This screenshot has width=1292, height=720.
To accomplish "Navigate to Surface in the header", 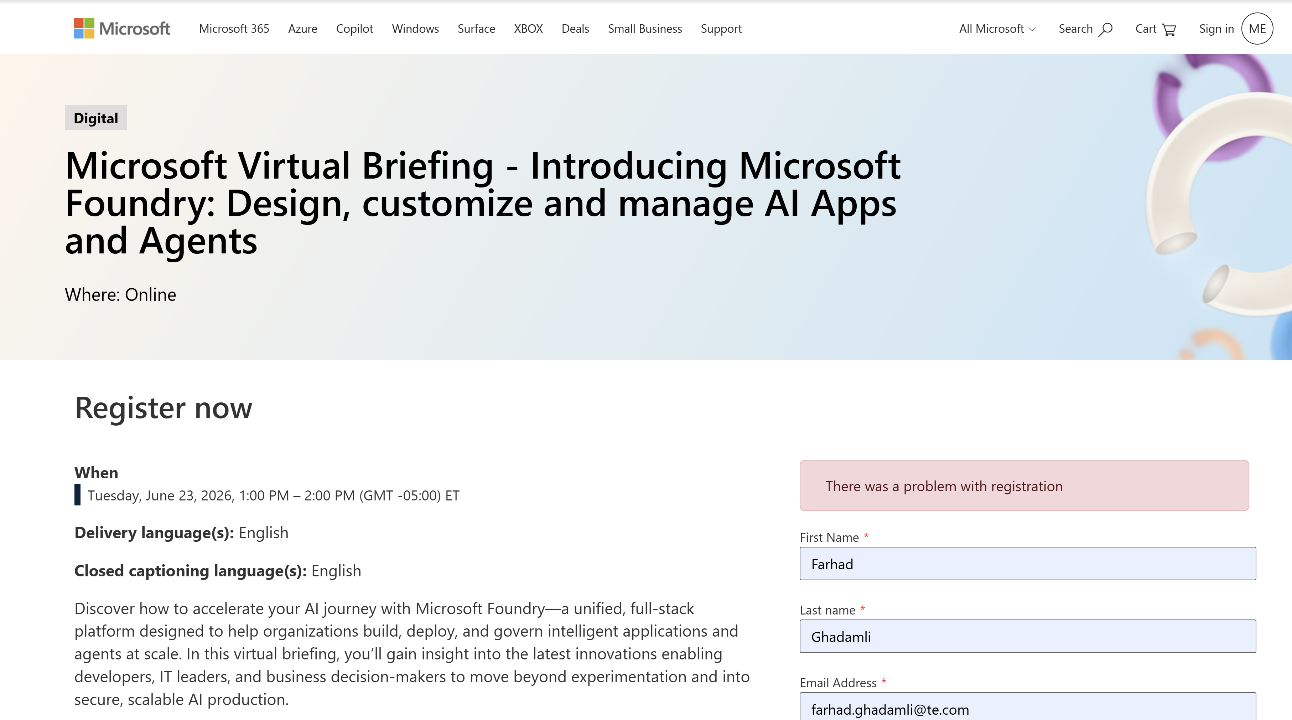I will click(477, 29).
